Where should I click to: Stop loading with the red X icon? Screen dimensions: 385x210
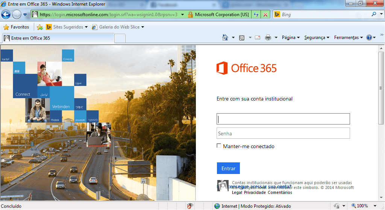[265, 15]
